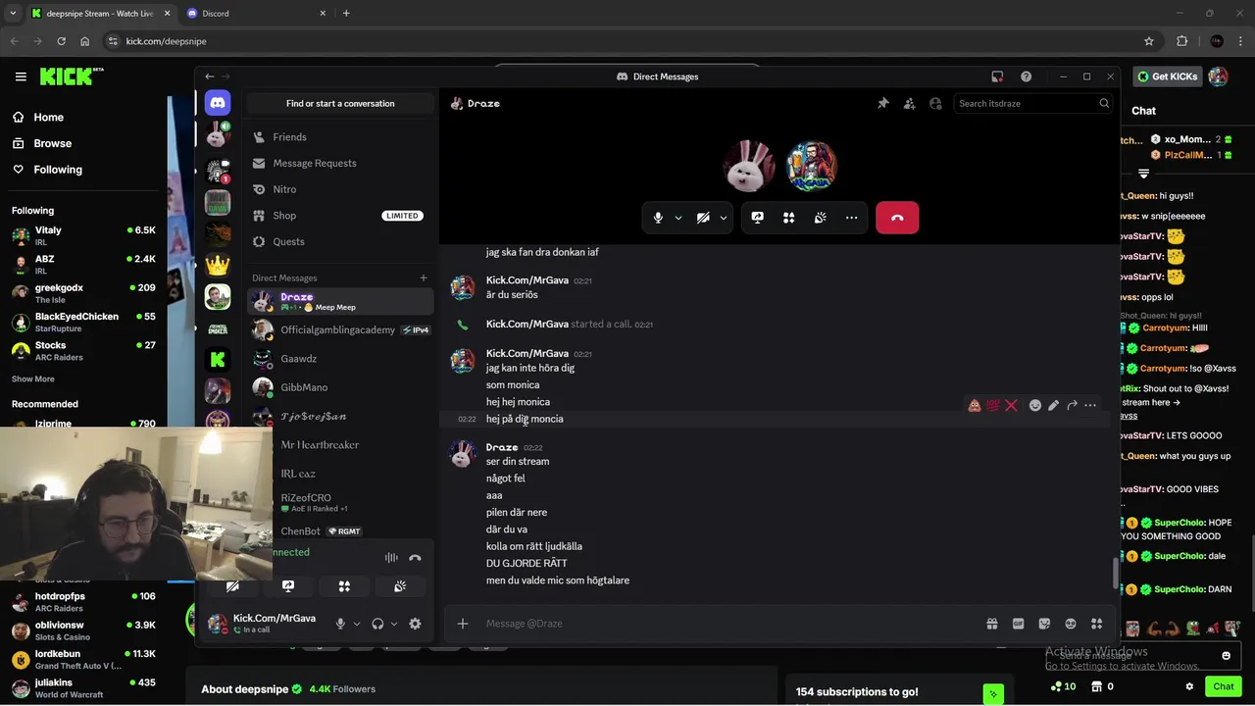
Task: React with the 100 emoji on message
Action: (993, 405)
